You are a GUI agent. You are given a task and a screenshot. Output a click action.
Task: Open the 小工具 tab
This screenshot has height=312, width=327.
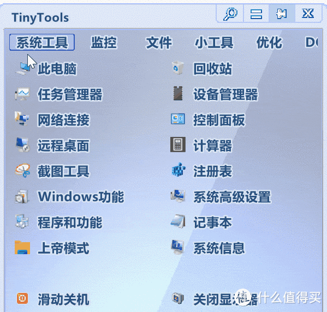click(x=214, y=43)
